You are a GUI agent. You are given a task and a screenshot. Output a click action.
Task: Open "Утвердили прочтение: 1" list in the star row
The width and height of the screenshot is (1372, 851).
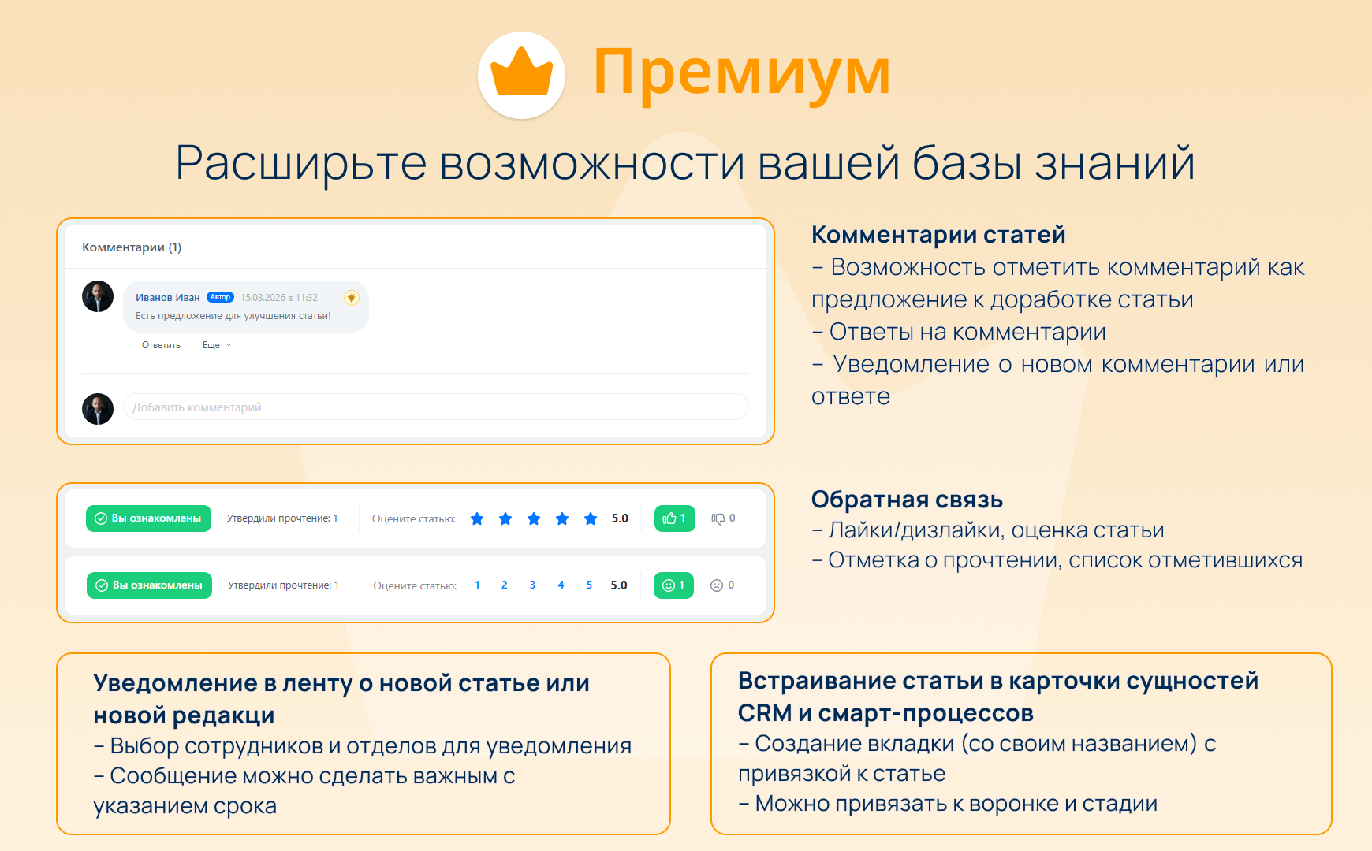(x=282, y=518)
